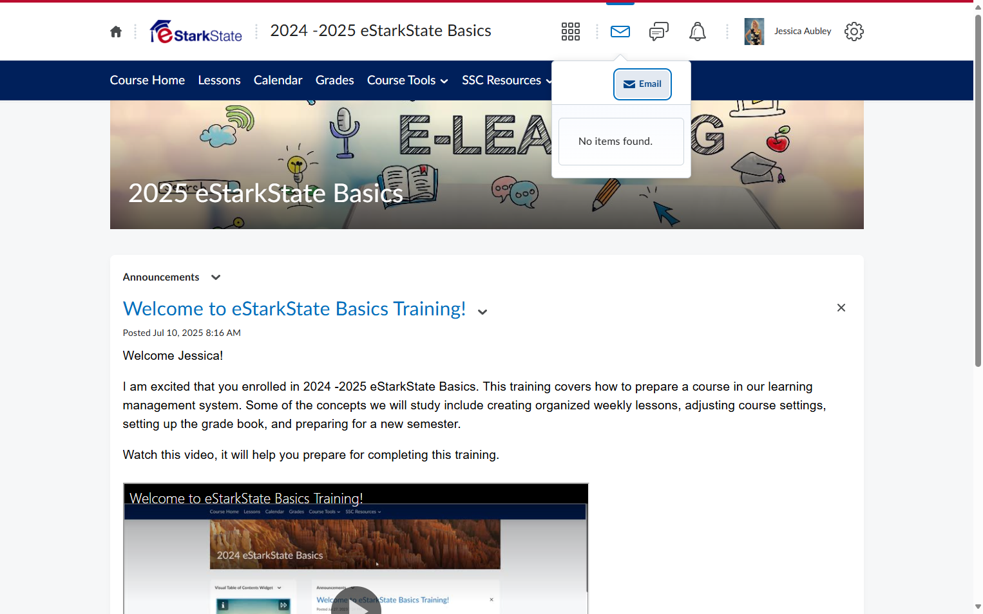The width and height of the screenshot is (983, 614).
Task: Click the Announcements heading
Action: coord(161,277)
